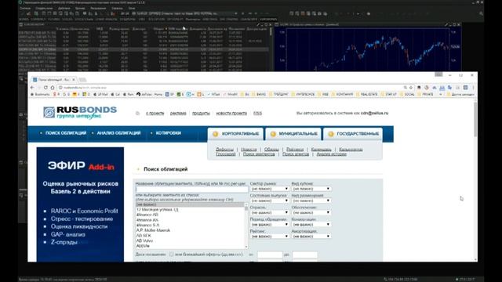Screen dimensions: 502x282
Task: Expand the Конвертация dropdown
Action: (x=311, y=225)
